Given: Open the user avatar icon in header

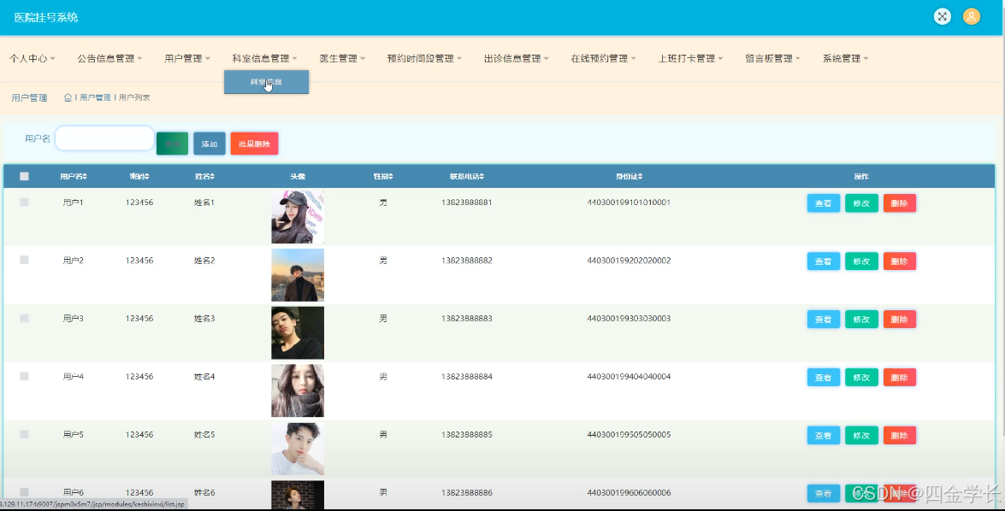Looking at the screenshot, I should pyautogui.click(x=971, y=16).
